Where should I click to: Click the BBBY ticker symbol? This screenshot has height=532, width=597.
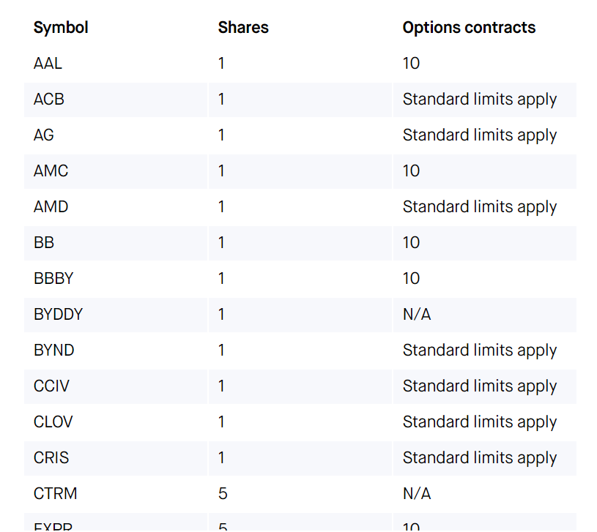coord(53,279)
